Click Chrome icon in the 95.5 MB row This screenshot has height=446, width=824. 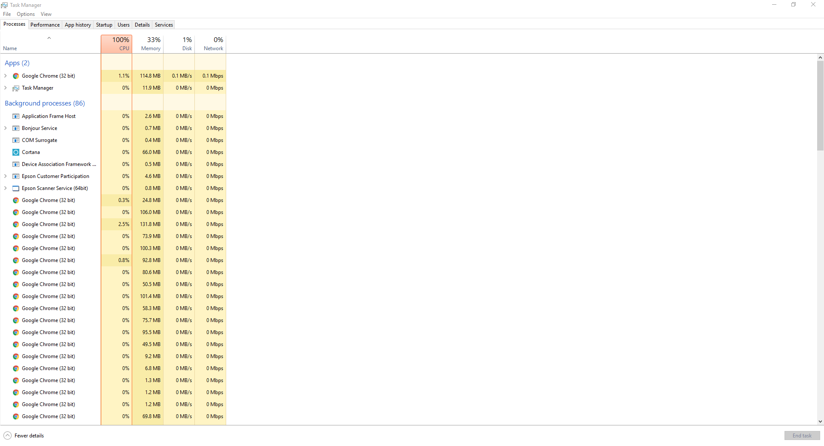tap(16, 332)
